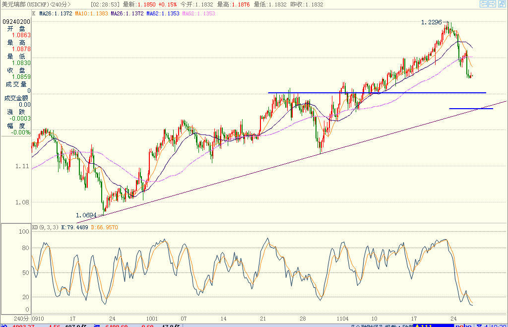Click the 成交金额 turnover label
Screen dimensions: 508x327
(x=16, y=98)
